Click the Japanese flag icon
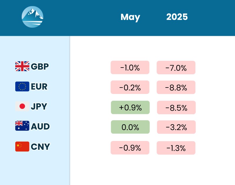 tap(22, 106)
